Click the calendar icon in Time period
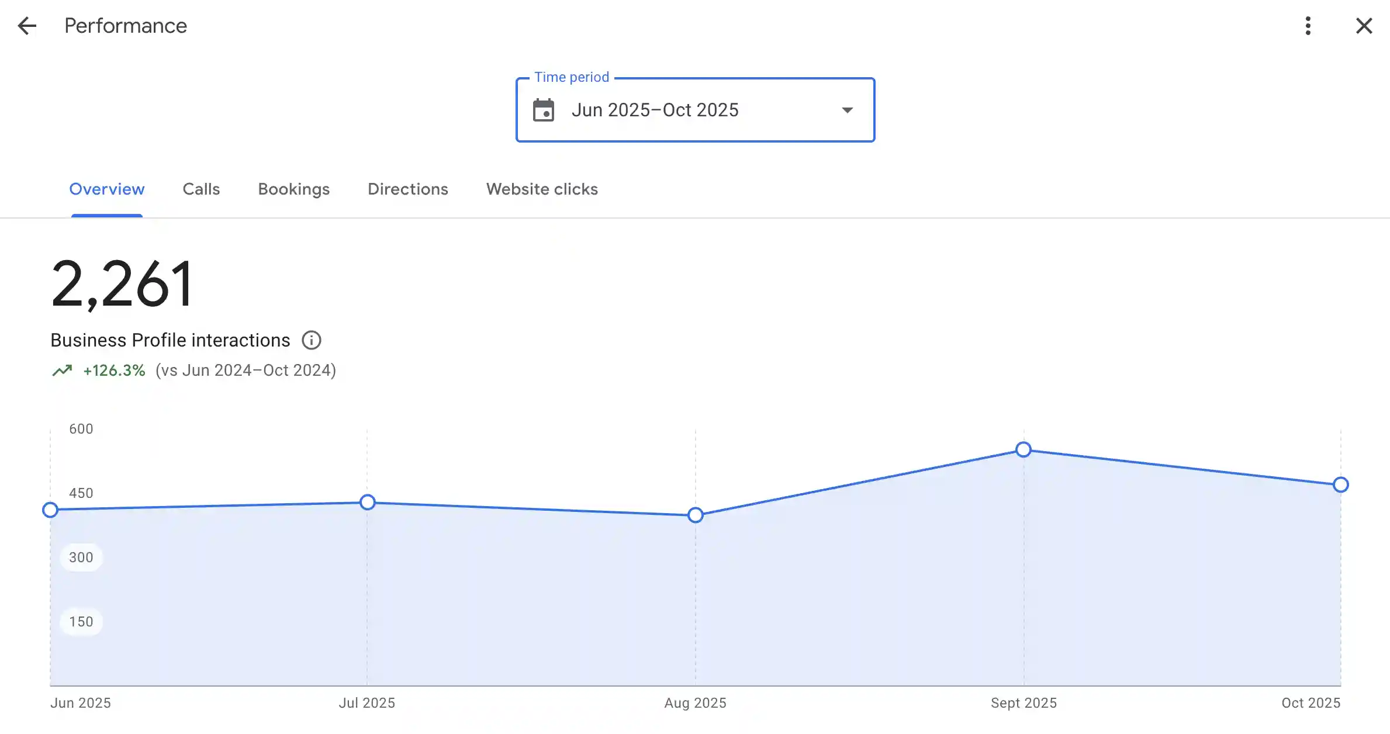 [x=543, y=110]
